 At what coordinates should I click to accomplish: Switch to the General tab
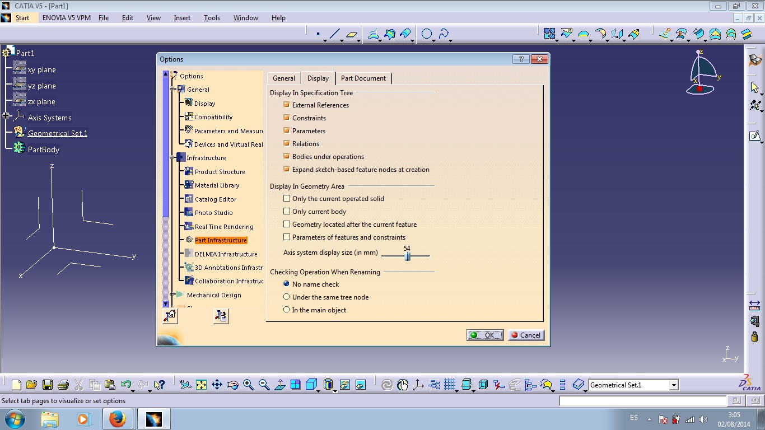click(x=284, y=78)
